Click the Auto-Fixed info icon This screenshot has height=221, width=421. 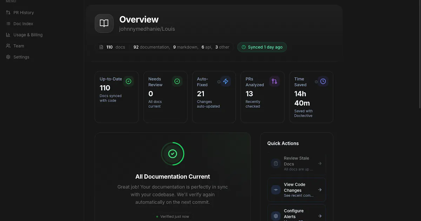coord(219,82)
